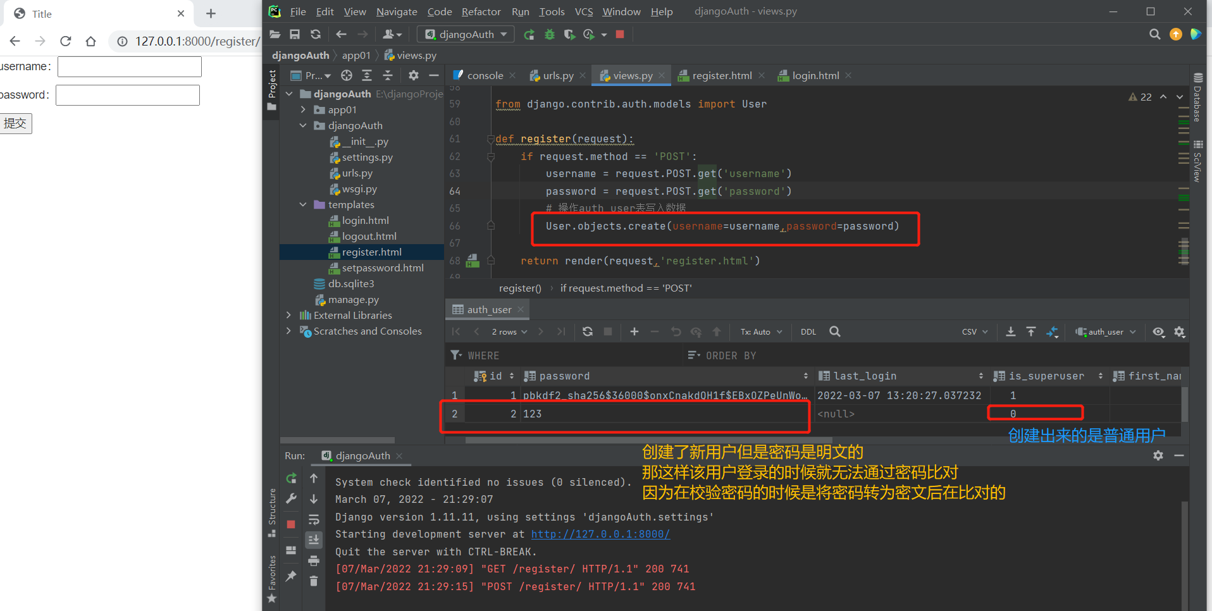This screenshot has height=611, width=1212.
Task: Open the Project view selector dropdown
Action: point(311,75)
